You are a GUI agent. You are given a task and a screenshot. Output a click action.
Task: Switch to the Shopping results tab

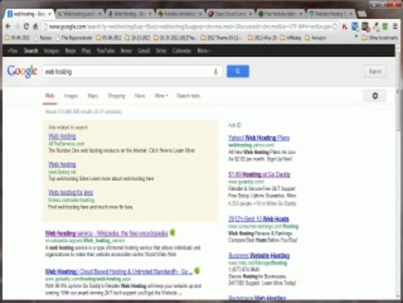coord(116,96)
